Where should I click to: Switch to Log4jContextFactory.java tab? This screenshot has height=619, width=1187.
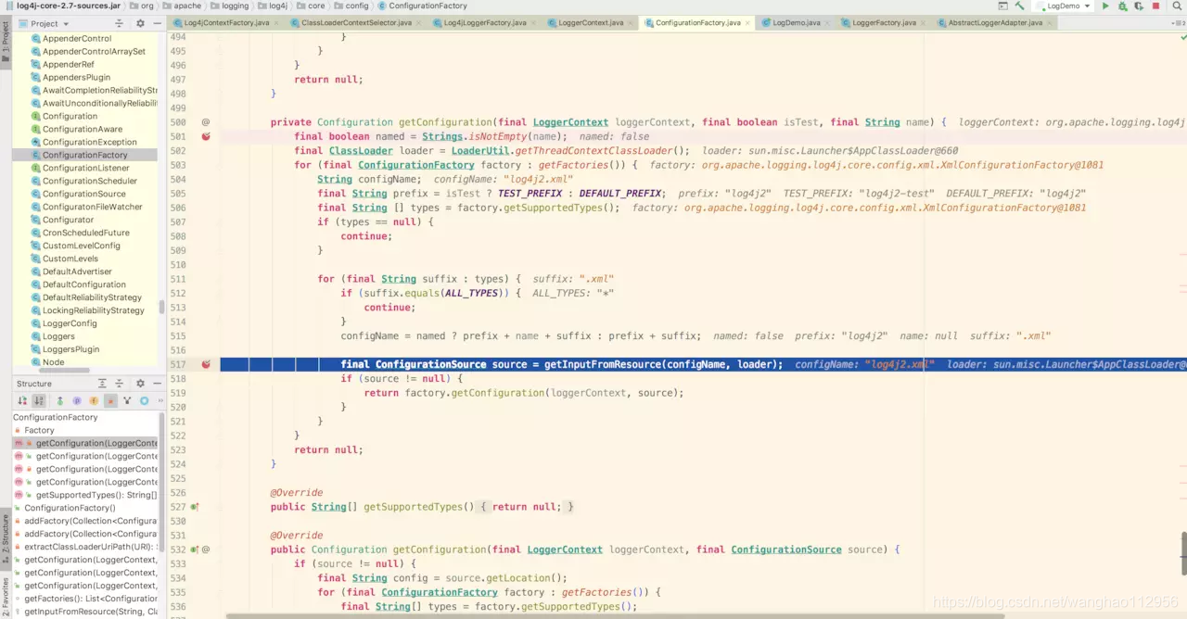[223, 22]
